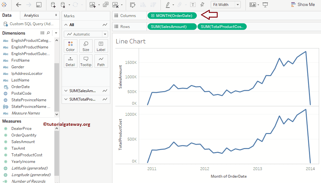Select the OrderDate dimension field
Viewport: 321px width, 183px height.
[21, 87]
